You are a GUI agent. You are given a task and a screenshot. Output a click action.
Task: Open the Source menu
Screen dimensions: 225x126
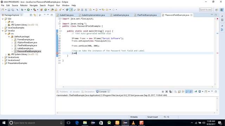[x=15, y=6]
